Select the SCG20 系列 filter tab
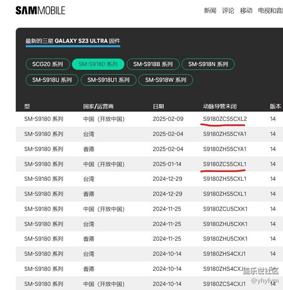This screenshot has width=283, height=290. pos(47,64)
